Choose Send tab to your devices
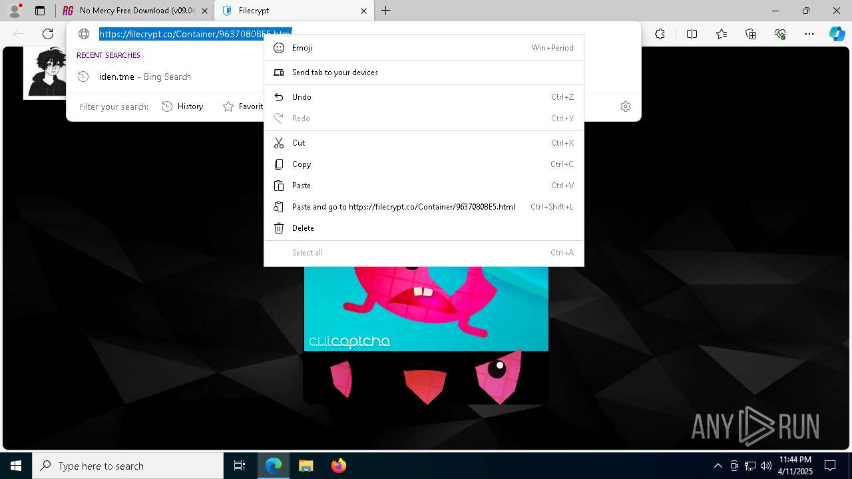 [x=424, y=73]
